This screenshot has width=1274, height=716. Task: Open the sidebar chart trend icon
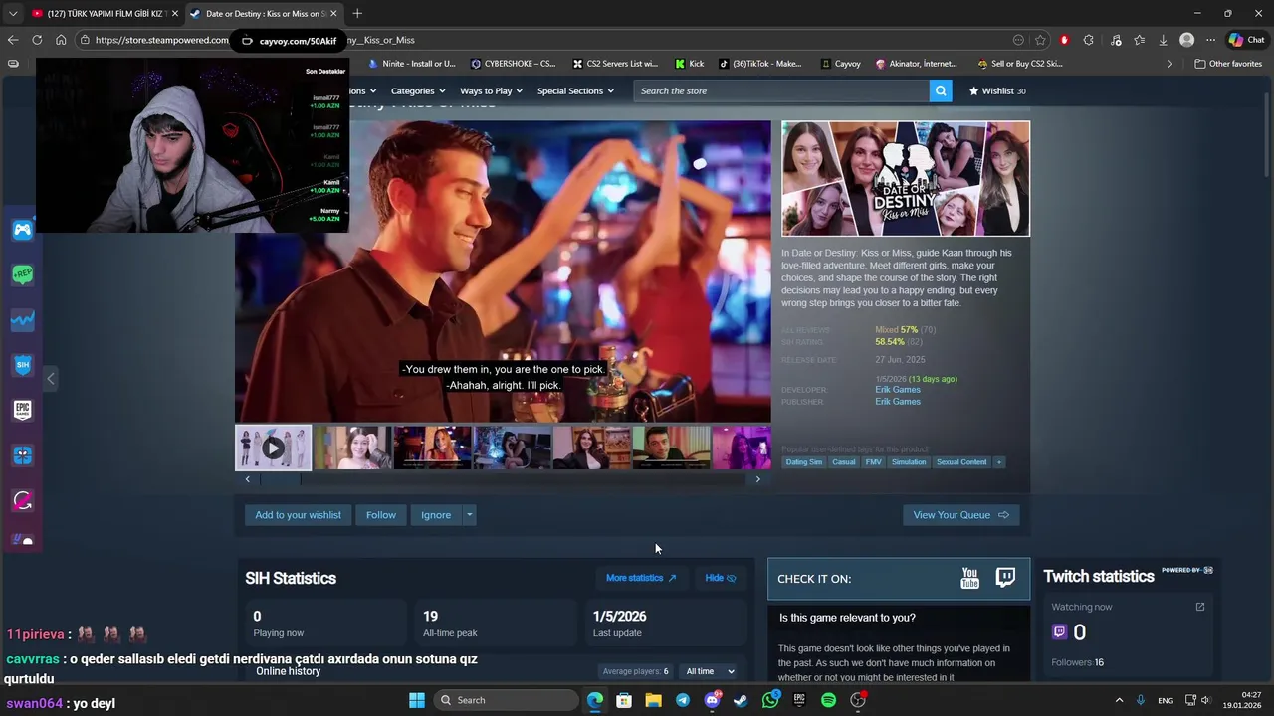22,319
